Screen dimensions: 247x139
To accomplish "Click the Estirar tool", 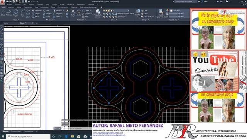I will click(36, 17).
